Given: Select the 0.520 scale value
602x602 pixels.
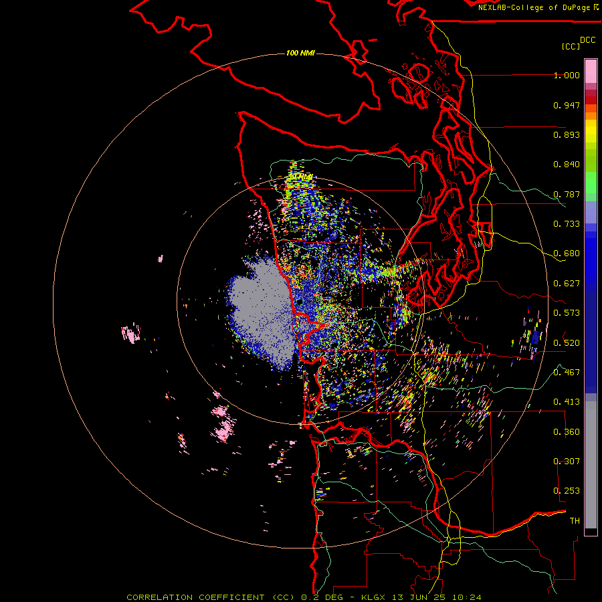Looking at the screenshot, I should click(x=567, y=343).
